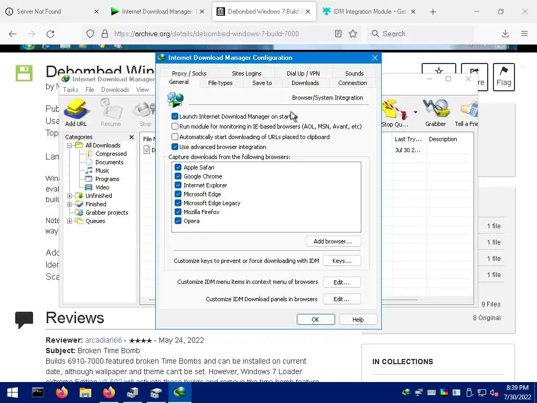Image resolution: width=537 pixels, height=403 pixels.
Task: Switch to File types tab
Action: [220, 83]
